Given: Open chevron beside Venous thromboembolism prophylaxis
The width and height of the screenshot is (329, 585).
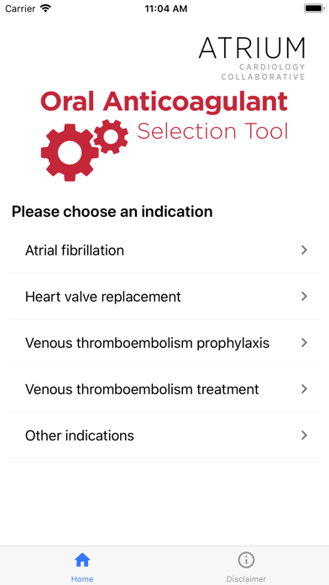Looking at the screenshot, I should coord(305,342).
